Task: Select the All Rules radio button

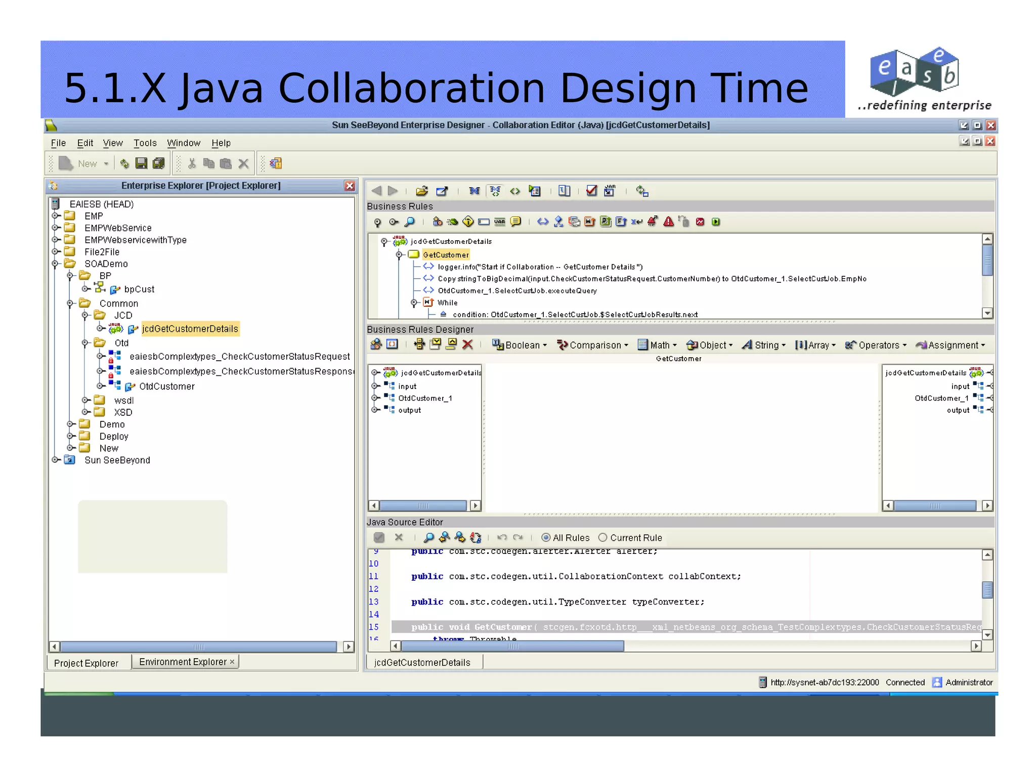Action: (546, 538)
